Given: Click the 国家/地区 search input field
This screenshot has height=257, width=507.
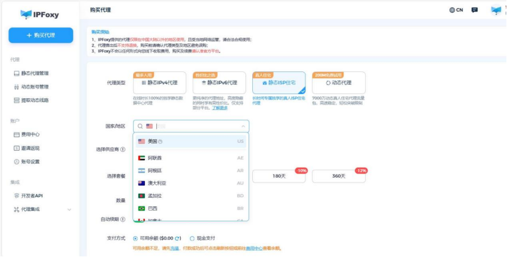Looking at the screenshot, I should (x=195, y=126).
